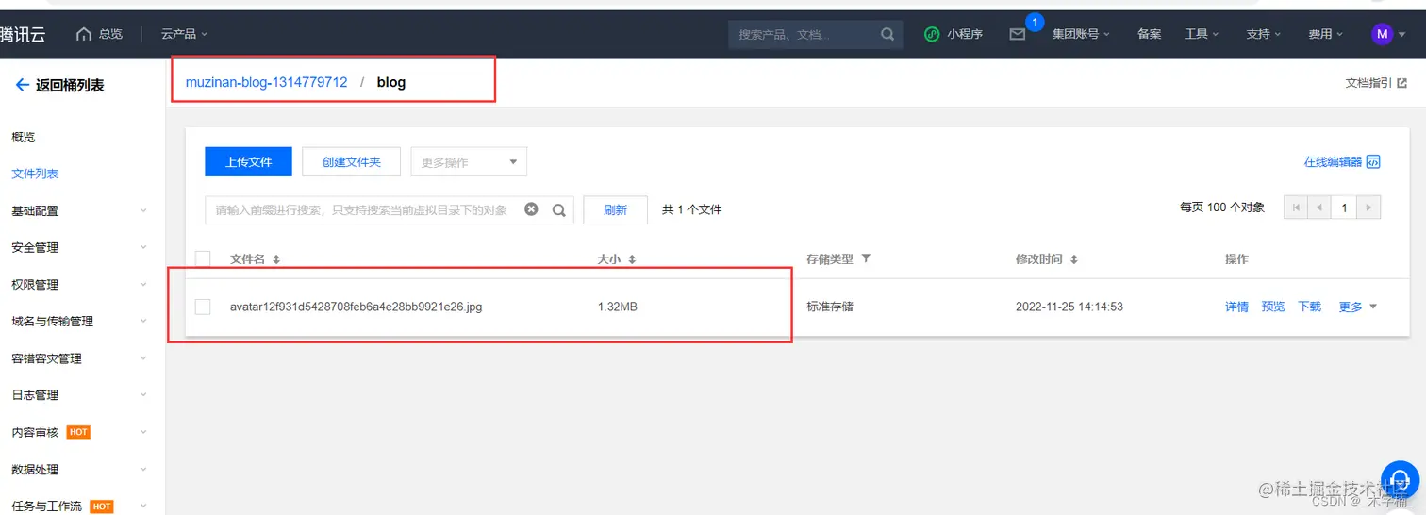Open the 费用 dropdown menu

click(x=1326, y=34)
